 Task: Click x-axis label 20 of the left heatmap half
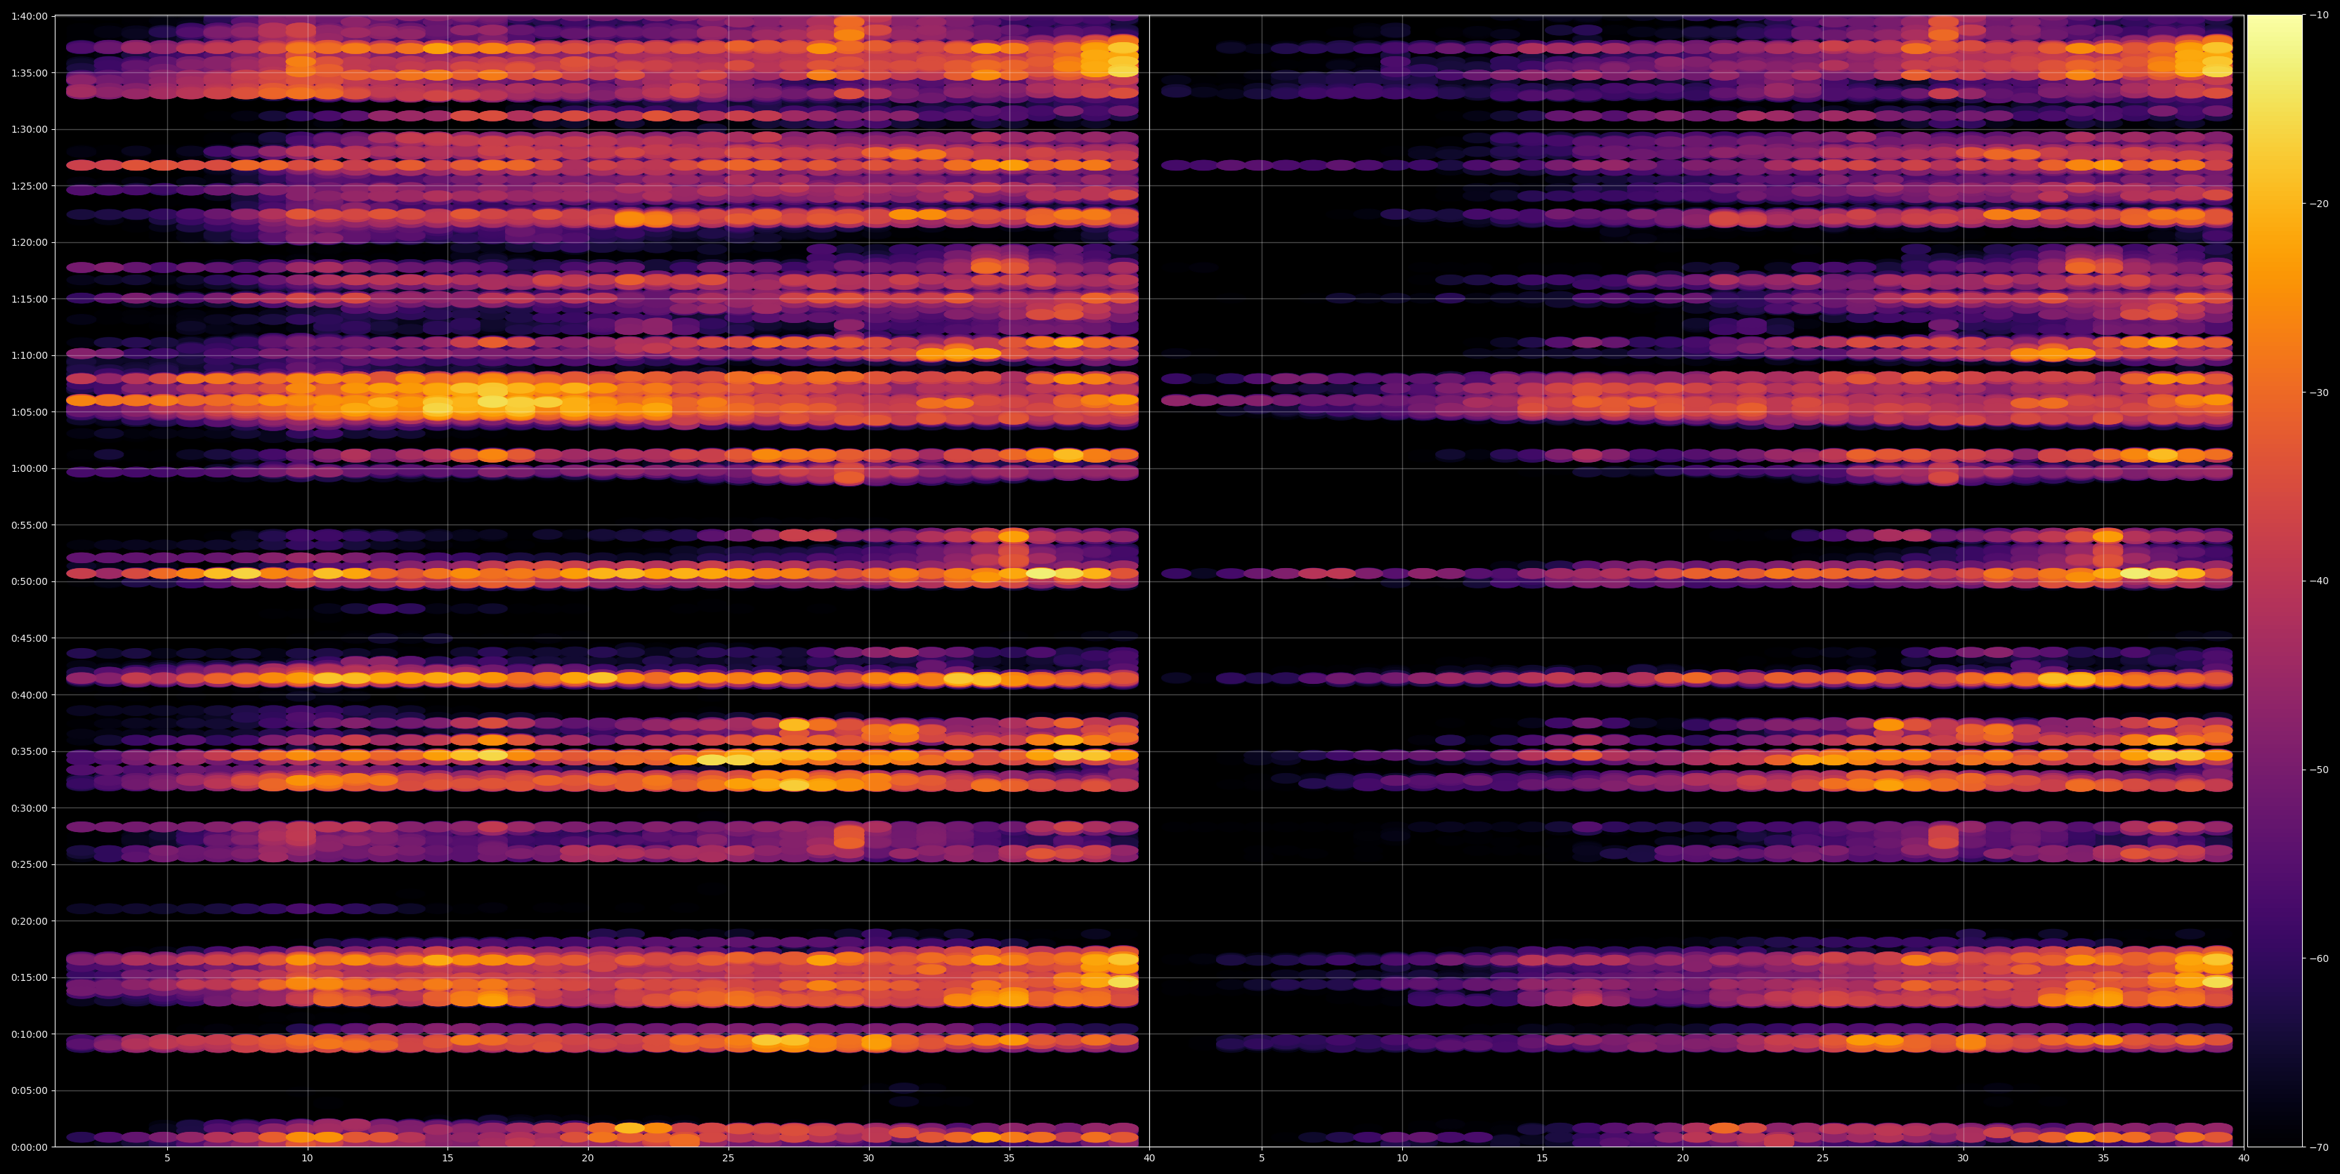tap(588, 1158)
